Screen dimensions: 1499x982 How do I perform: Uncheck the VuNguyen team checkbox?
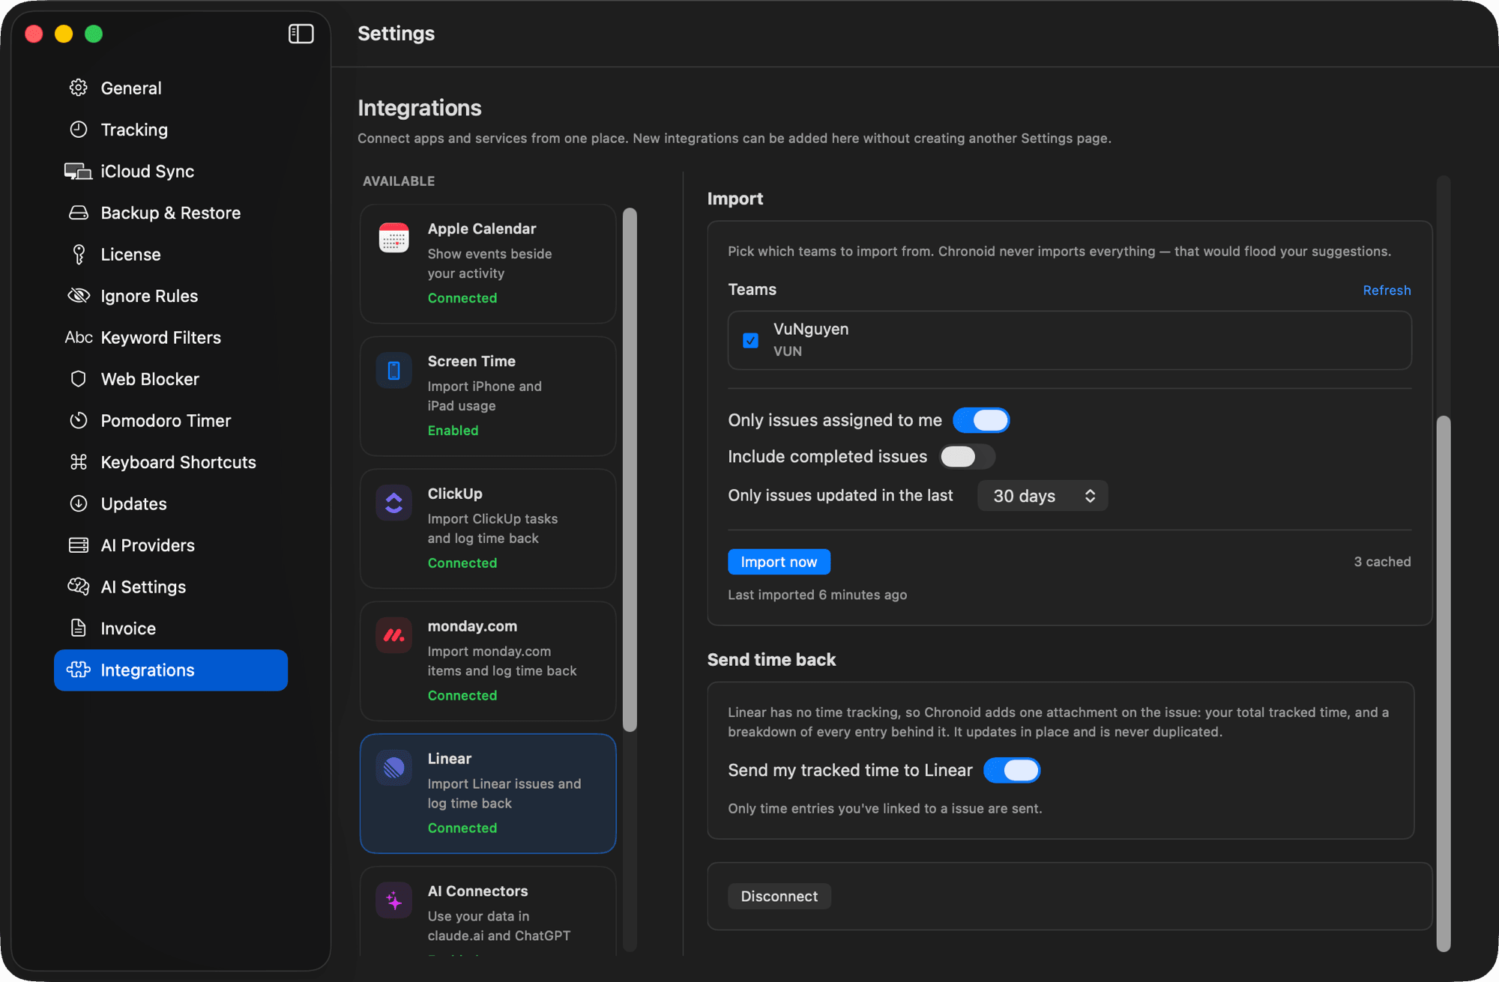(750, 341)
